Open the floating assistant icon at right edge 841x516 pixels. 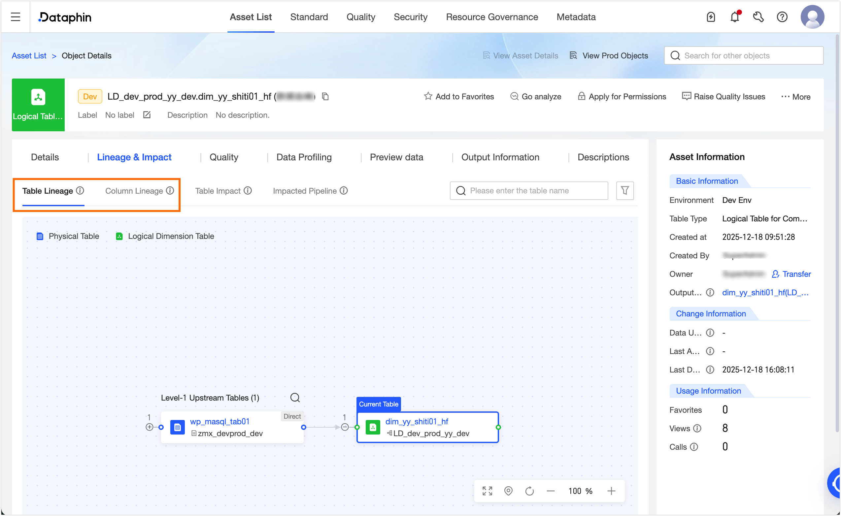click(834, 483)
